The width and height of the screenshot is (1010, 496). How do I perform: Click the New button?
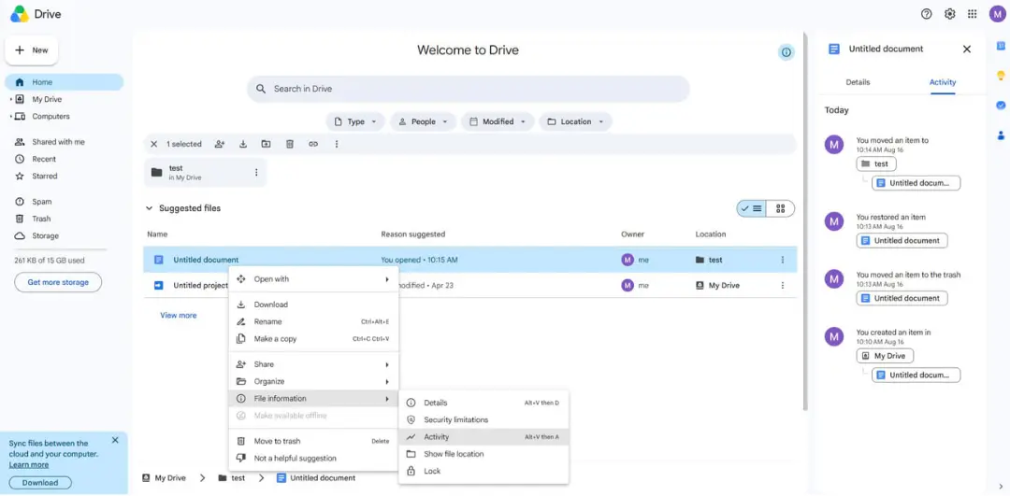(32, 50)
